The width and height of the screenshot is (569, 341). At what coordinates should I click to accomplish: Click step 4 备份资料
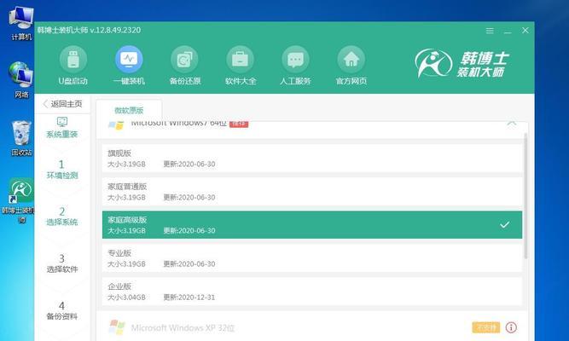[x=62, y=311]
